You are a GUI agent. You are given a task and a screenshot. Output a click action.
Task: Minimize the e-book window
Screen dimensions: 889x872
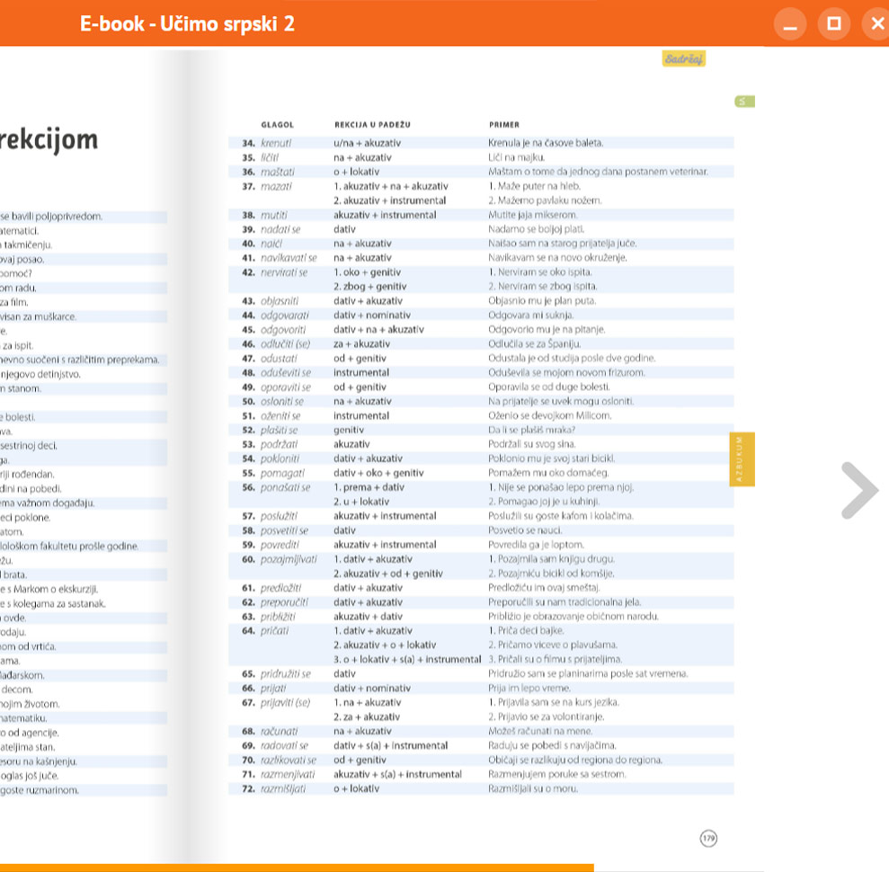790,24
